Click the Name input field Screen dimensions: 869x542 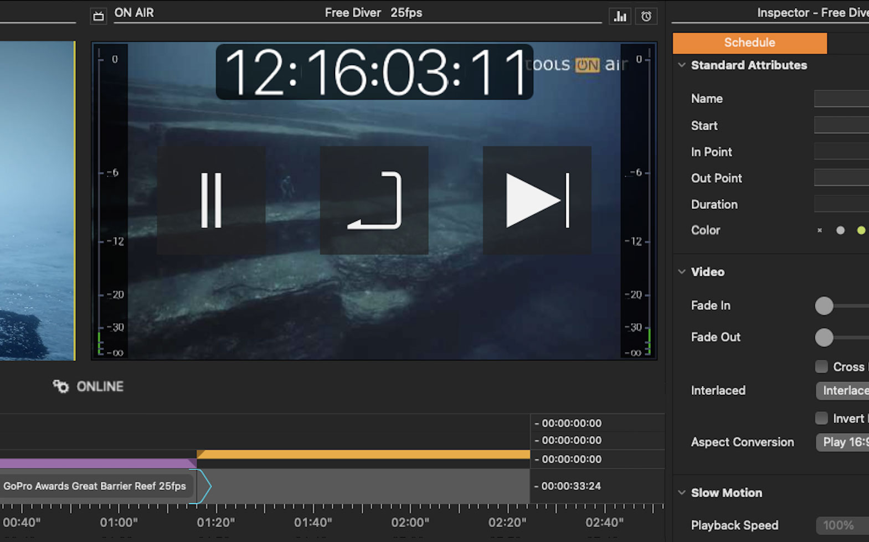[x=841, y=99]
